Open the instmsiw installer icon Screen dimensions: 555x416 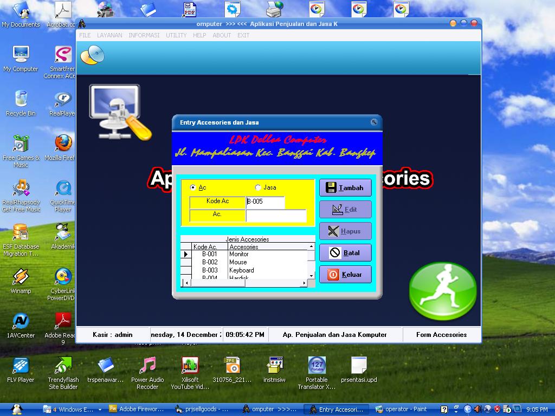[275, 370]
